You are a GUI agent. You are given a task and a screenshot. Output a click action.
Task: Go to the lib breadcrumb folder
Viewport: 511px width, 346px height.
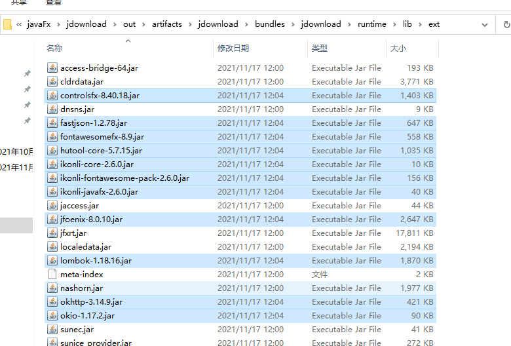click(x=407, y=24)
